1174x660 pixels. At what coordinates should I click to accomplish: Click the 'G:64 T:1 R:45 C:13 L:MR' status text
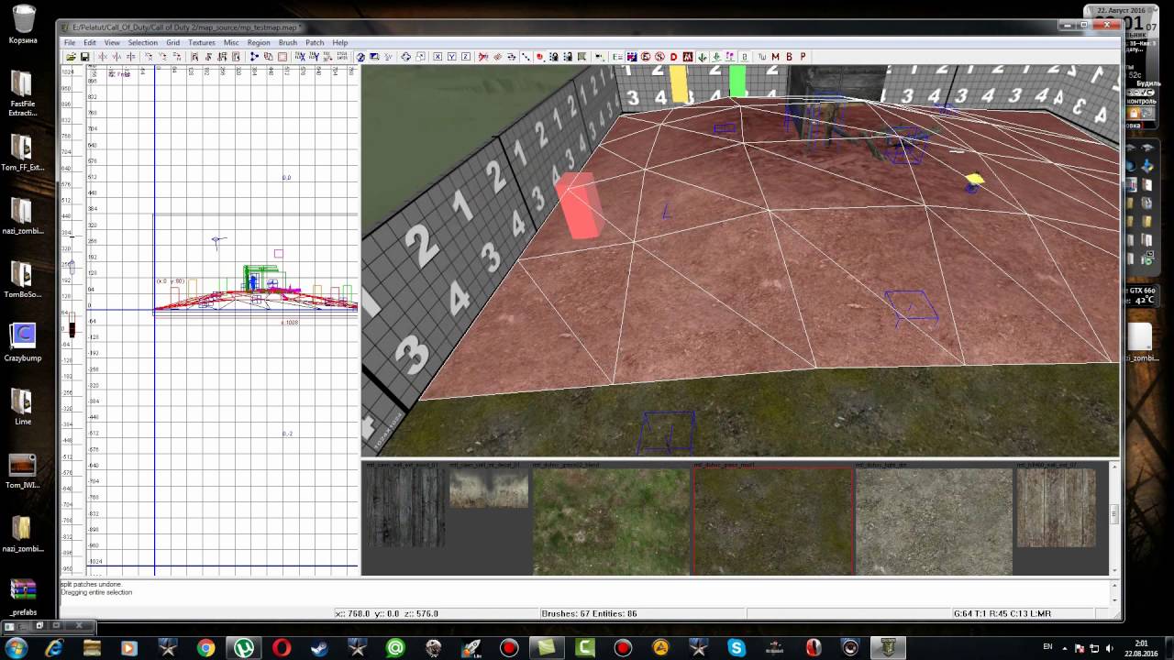[x=1002, y=613]
